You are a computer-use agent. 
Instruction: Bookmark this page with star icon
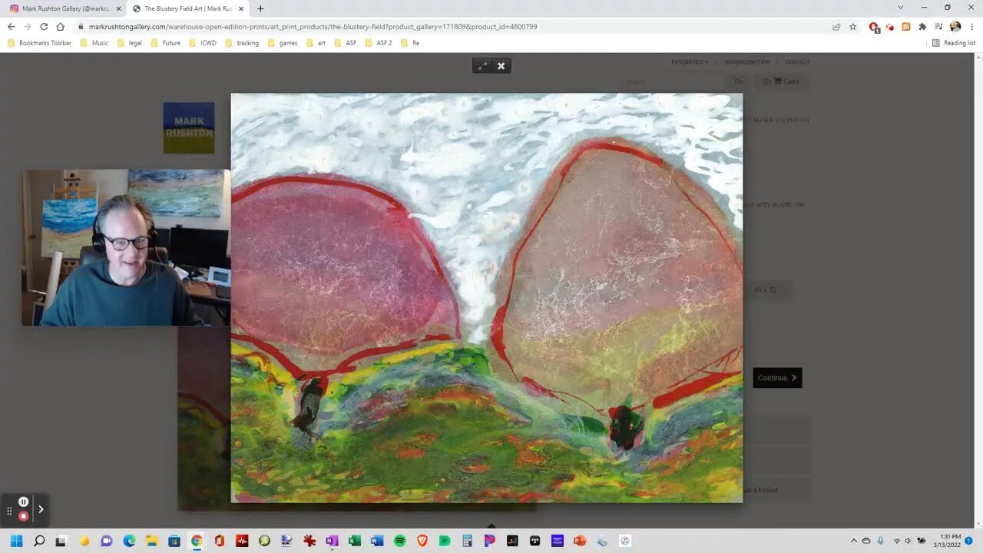click(852, 27)
